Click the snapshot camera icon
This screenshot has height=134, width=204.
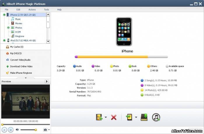click(45, 130)
